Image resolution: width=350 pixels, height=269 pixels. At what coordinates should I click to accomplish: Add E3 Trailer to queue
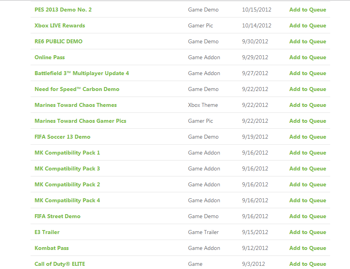(308, 232)
